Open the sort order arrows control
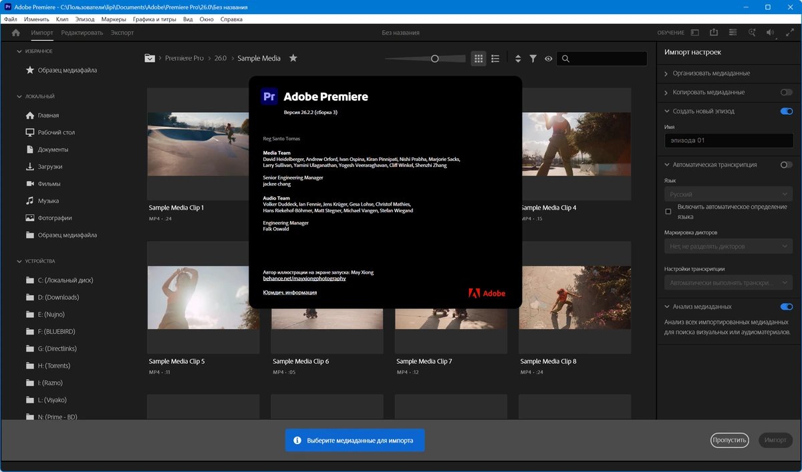Screen dimensions: 802x472 pyautogui.click(x=518, y=59)
